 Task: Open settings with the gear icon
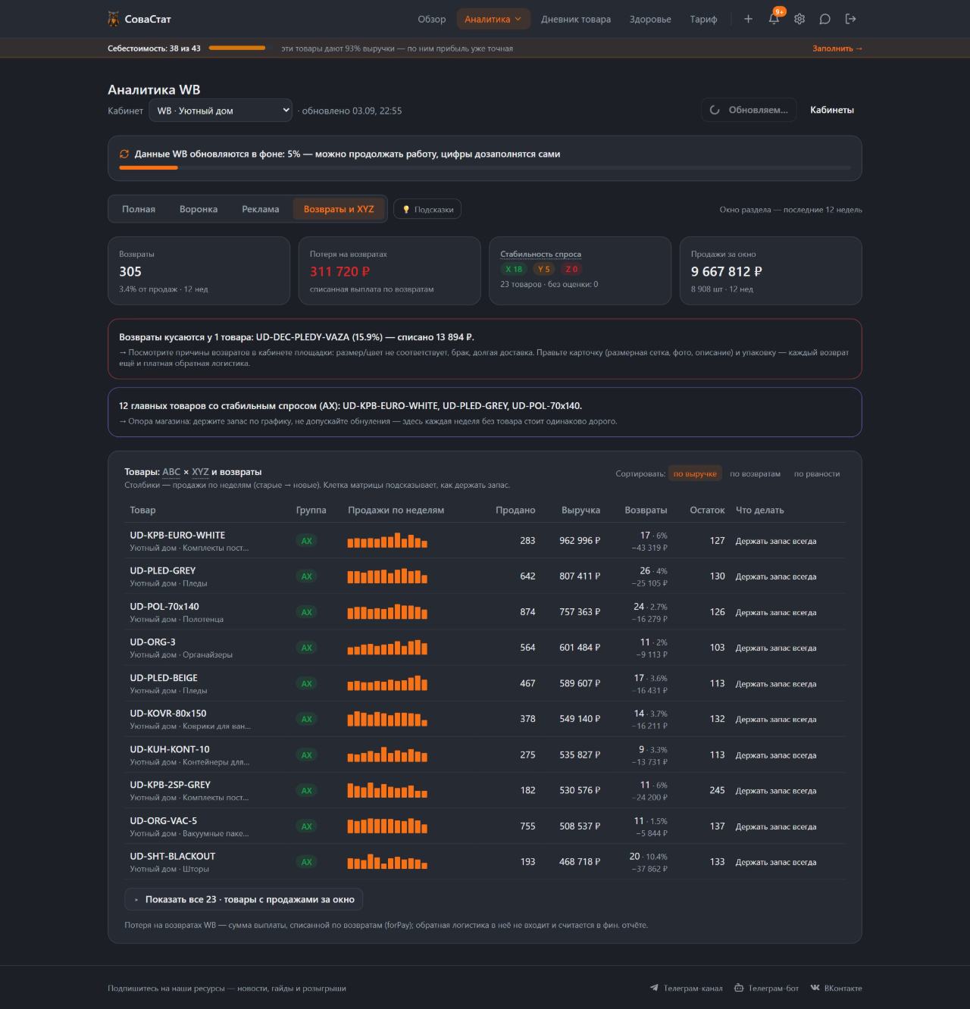pos(799,19)
